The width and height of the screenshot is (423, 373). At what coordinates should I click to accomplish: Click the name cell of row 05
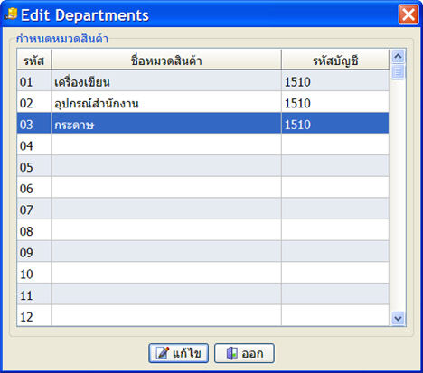click(x=166, y=167)
